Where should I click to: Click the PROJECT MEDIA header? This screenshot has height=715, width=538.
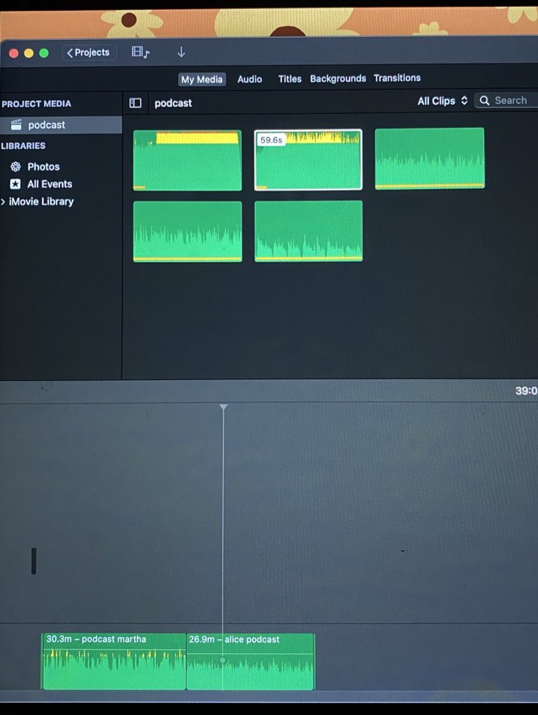click(36, 103)
